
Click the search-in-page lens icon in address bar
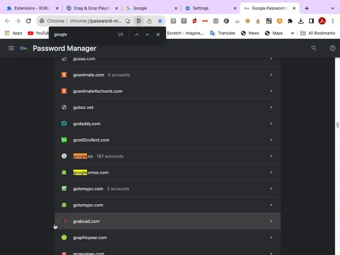pos(139,21)
